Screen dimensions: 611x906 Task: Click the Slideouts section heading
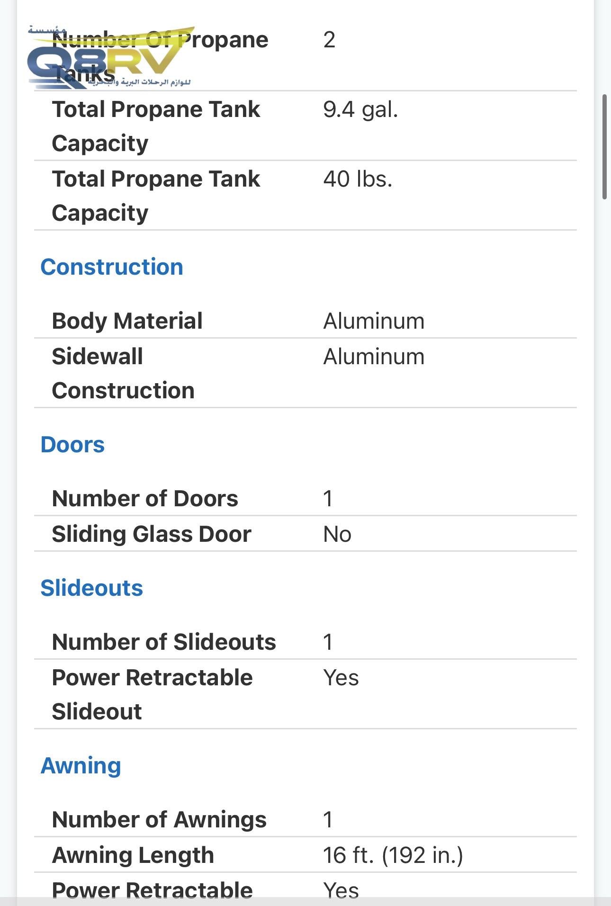click(x=91, y=588)
